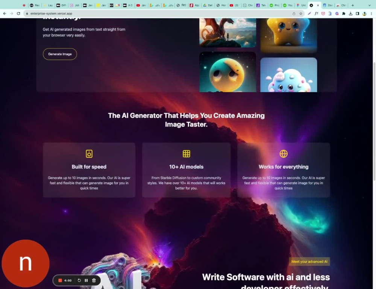The image size is (376, 289).
Task: Click the dragon landscape thumbnail
Action: tap(227, 33)
